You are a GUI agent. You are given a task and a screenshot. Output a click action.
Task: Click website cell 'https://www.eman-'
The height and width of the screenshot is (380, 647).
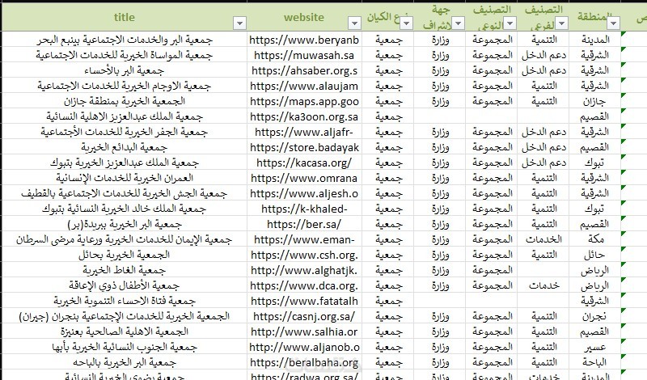tap(304, 239)
